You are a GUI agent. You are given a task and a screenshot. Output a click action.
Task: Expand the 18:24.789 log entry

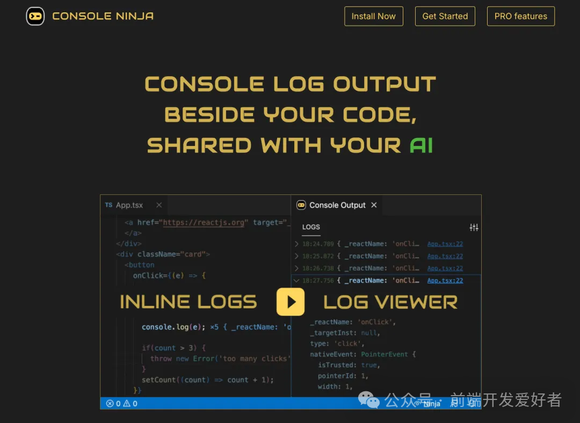[296, 244]
